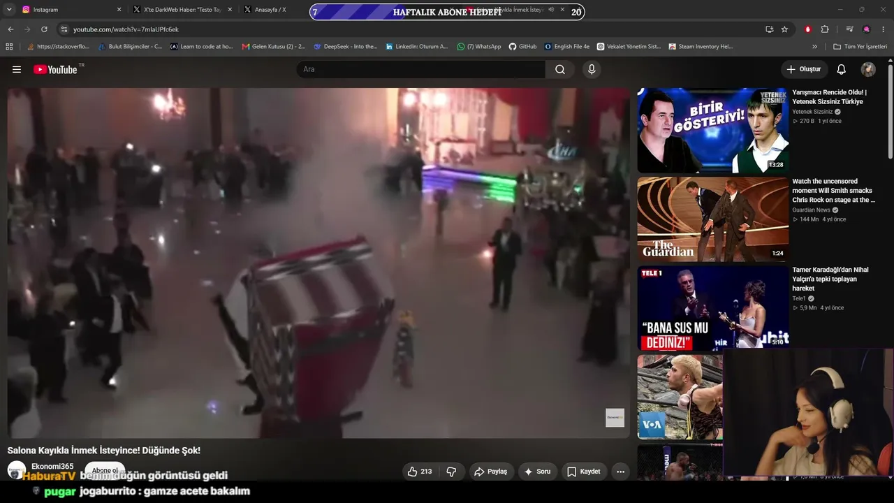894x503 pixels.
Task: Click the Paylaş share button
Action: tap(490, 472)
